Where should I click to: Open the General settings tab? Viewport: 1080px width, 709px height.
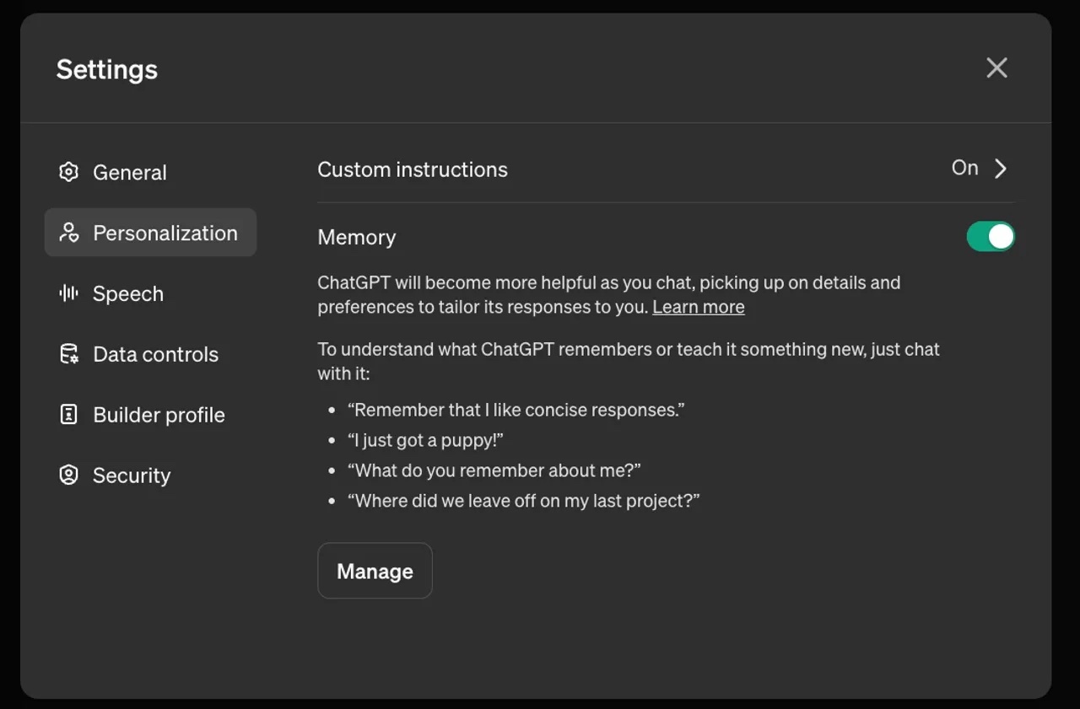pyautogui.click(x=130, y=173)
